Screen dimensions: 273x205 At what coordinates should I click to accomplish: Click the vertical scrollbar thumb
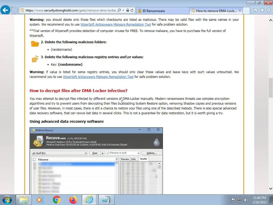pos(271,88)
